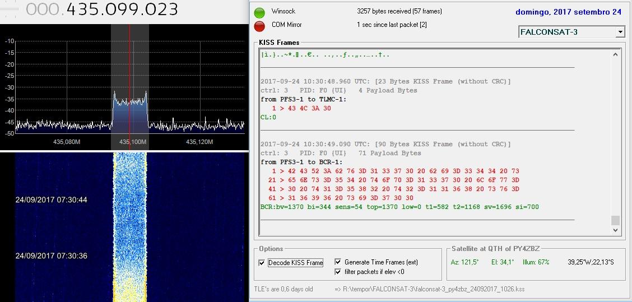This screenshot has height=302, width=632.
Task: Click the red COM Mirror status indicator
Action: (259, 26)
